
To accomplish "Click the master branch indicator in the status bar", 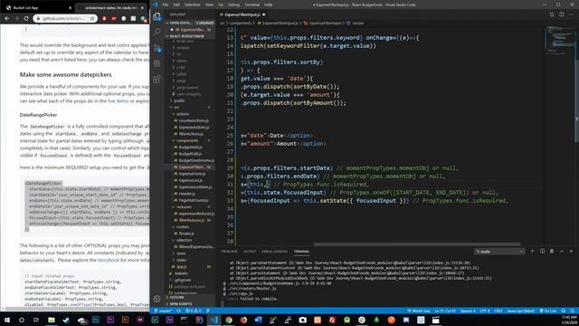I will pos(163,311).
